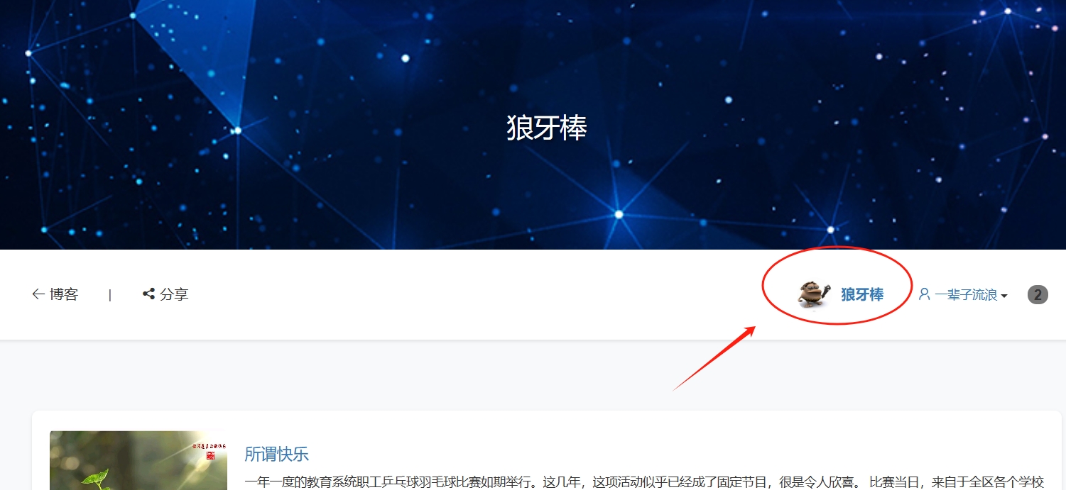Click the back arrow beside 博客
The height and width of the screenshot is (490, 1066).
click(38, 294)
